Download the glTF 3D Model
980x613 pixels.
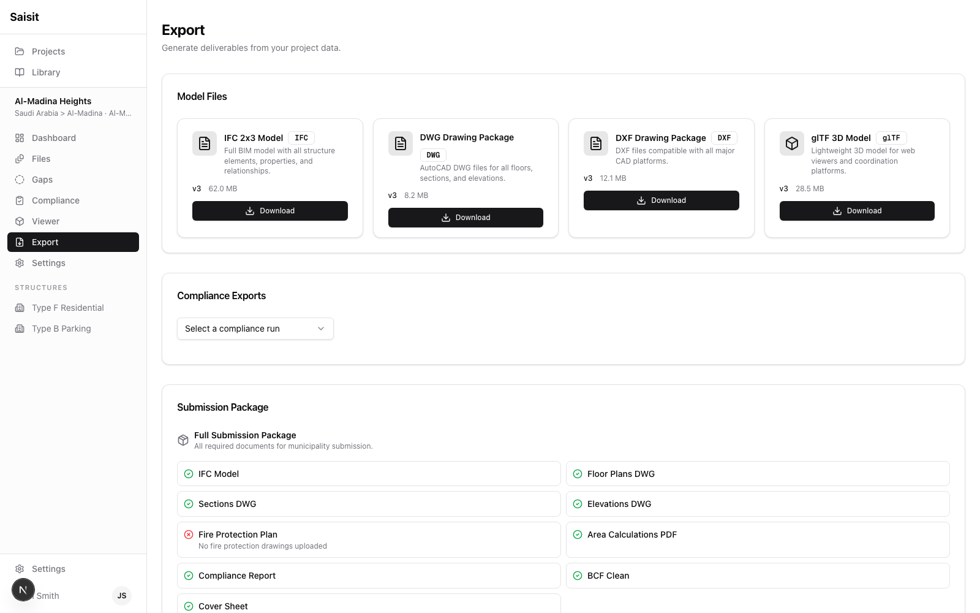point(857,211)
